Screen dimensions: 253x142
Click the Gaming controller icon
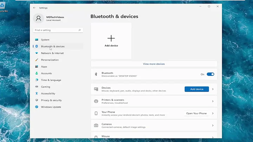37,87
